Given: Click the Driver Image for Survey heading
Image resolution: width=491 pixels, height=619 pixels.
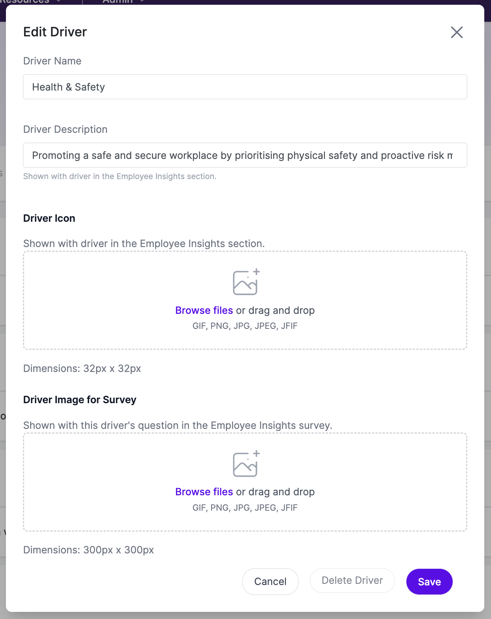Looking at the screenshot, I should [x=80, y=400].
